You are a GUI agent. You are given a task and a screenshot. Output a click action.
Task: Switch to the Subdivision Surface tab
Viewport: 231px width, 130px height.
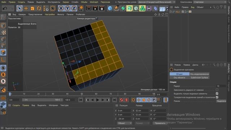199,78
